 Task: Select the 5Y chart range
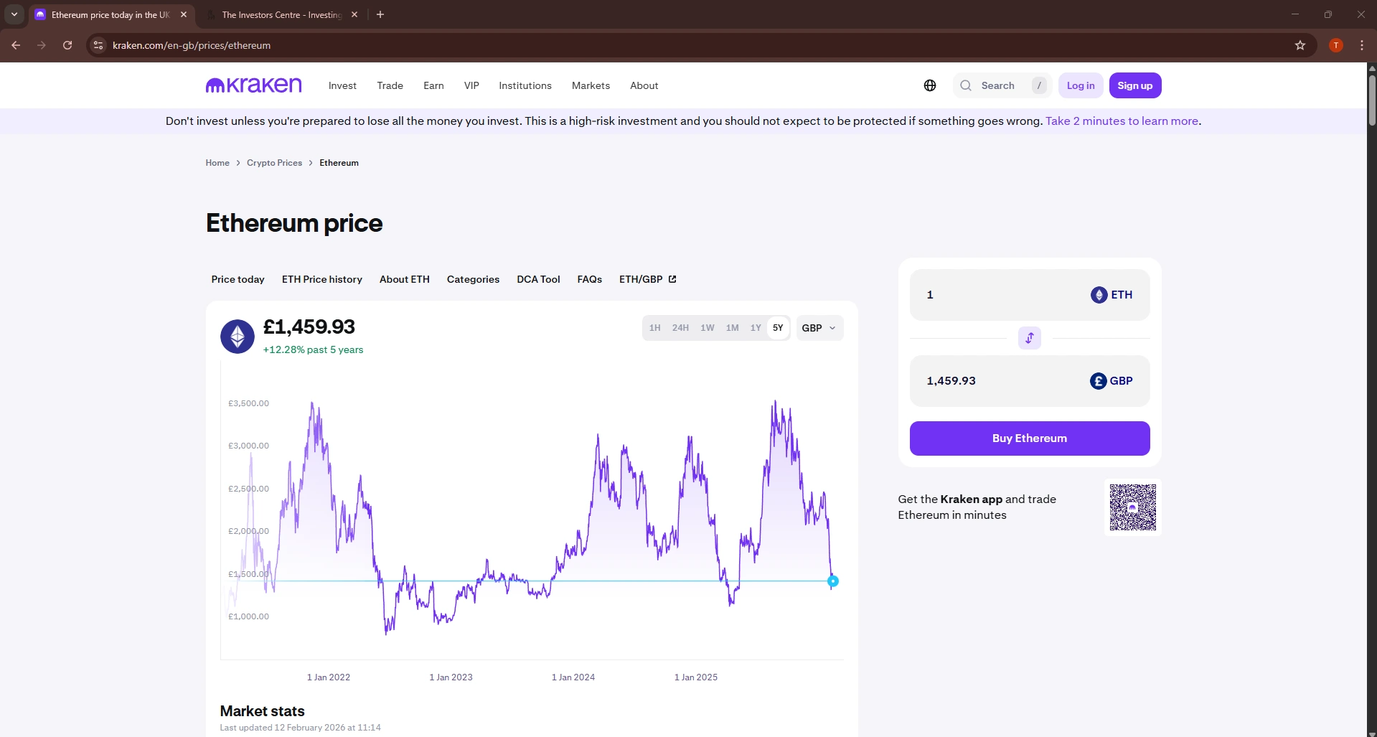point(778,328)
